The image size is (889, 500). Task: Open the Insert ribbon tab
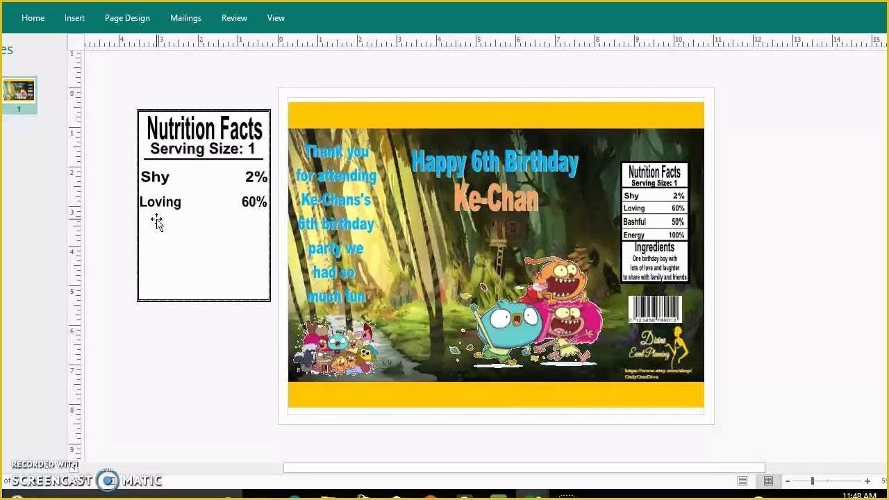click(x=74, y=18)
